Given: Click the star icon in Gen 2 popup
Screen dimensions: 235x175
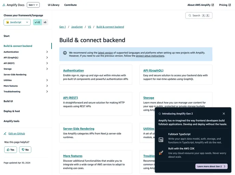Looking at the screenshot, I should pos(160,114).
